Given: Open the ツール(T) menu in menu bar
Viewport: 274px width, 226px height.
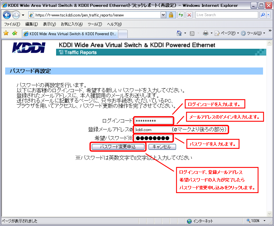Looking at the screenshot, I should tap(95, 24).
